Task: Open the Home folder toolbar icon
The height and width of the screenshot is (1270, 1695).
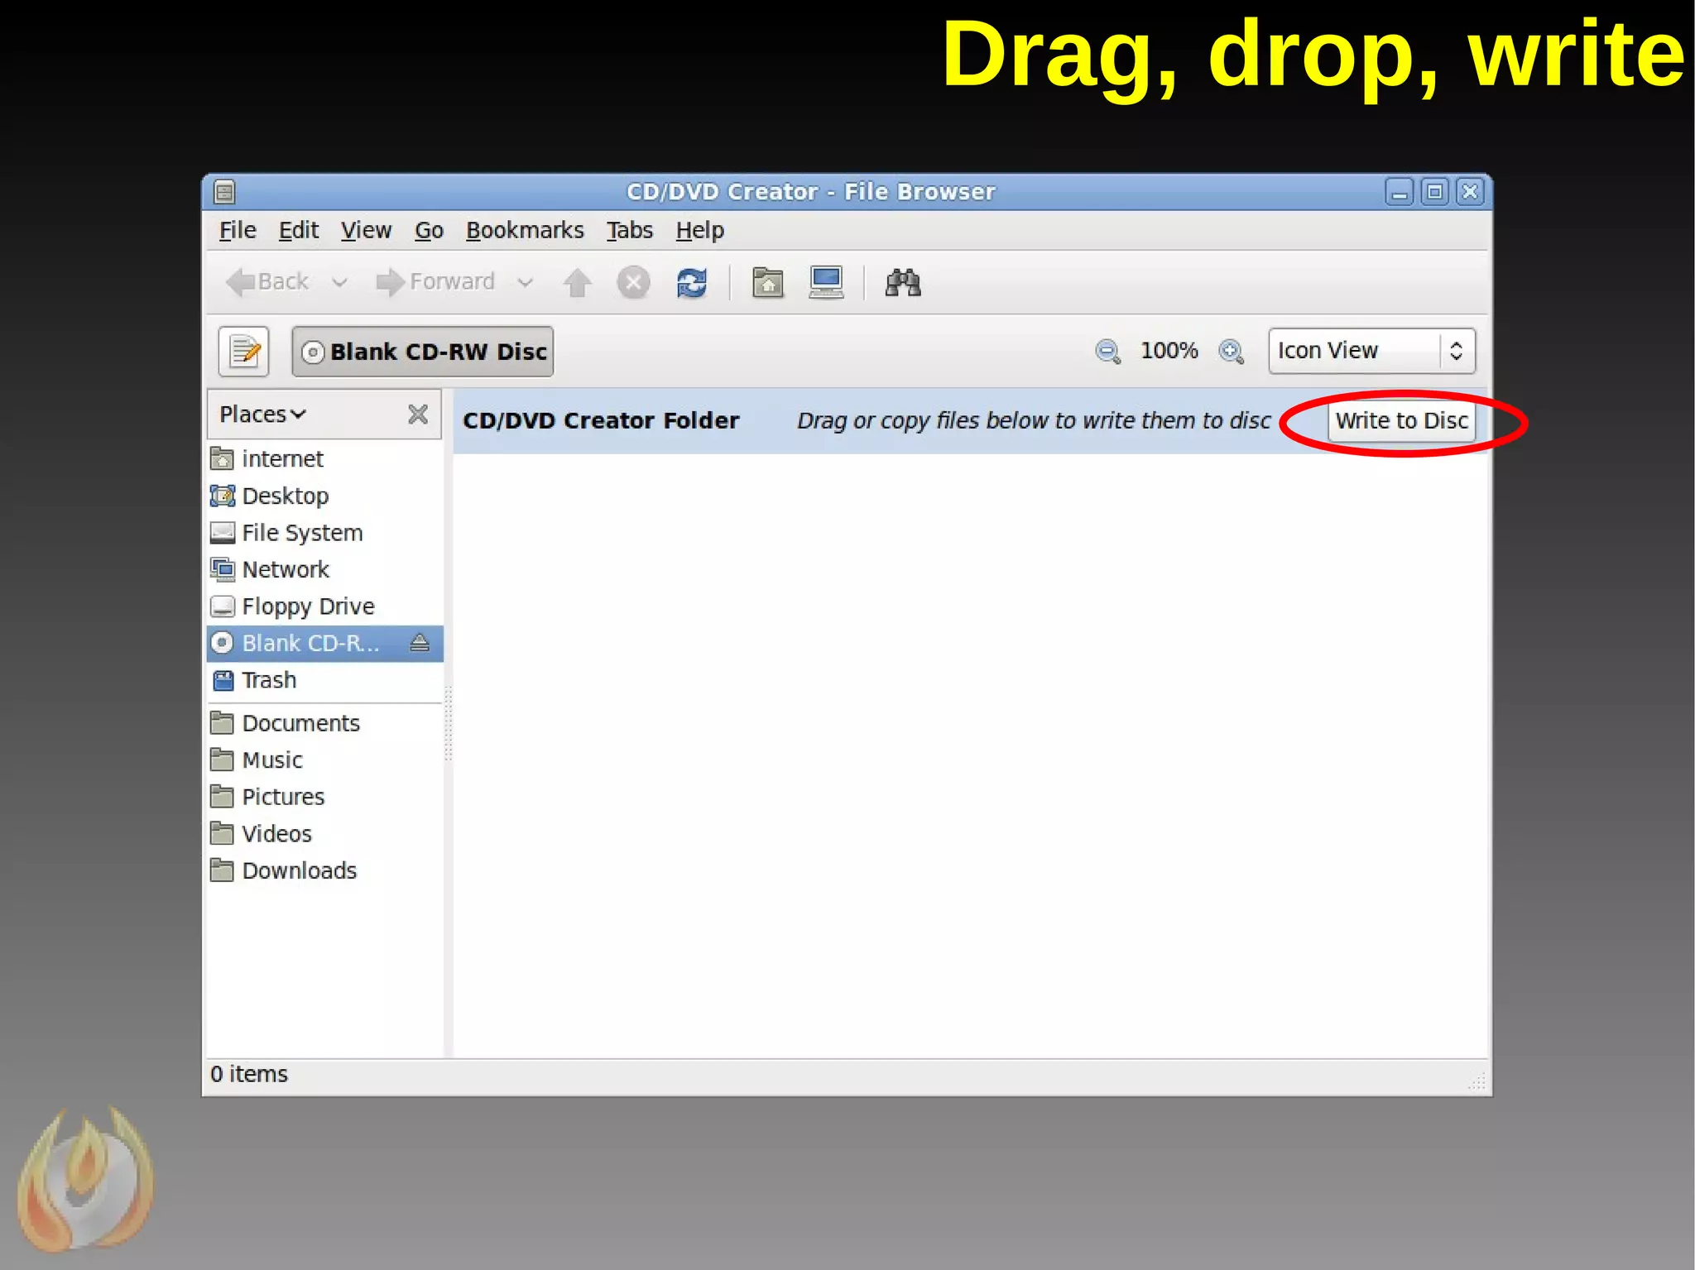Action: coord(767,283)
